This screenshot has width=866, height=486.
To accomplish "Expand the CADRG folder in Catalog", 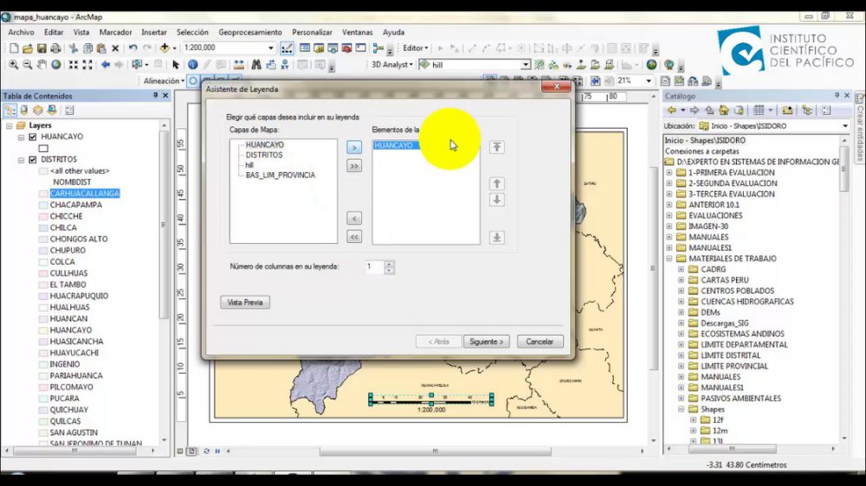I will (x=681, y=269).
